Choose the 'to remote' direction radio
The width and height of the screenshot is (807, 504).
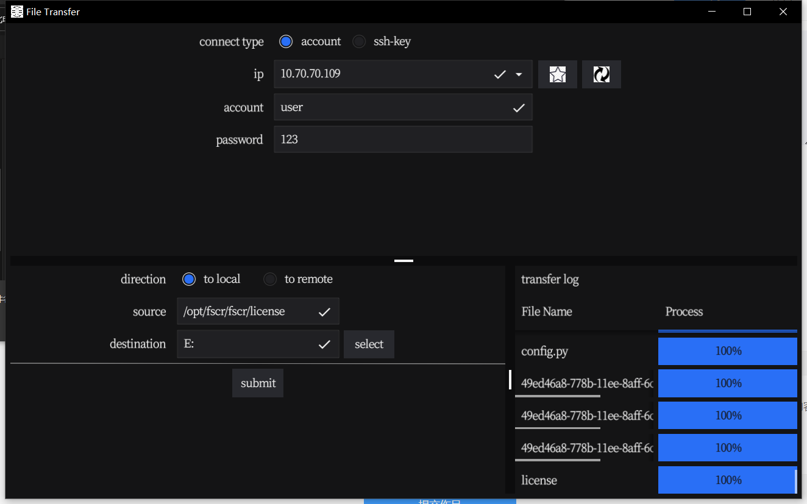pos(270,279)
